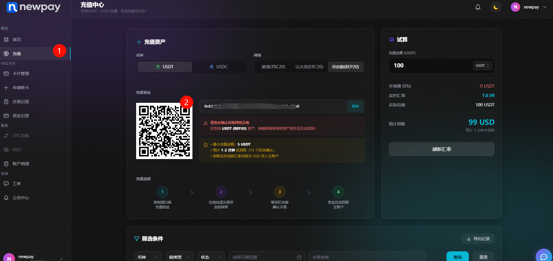Click the notification bell icon
Image resolution: width=553 pixels, height=261 pixels.
coord(478,7)
